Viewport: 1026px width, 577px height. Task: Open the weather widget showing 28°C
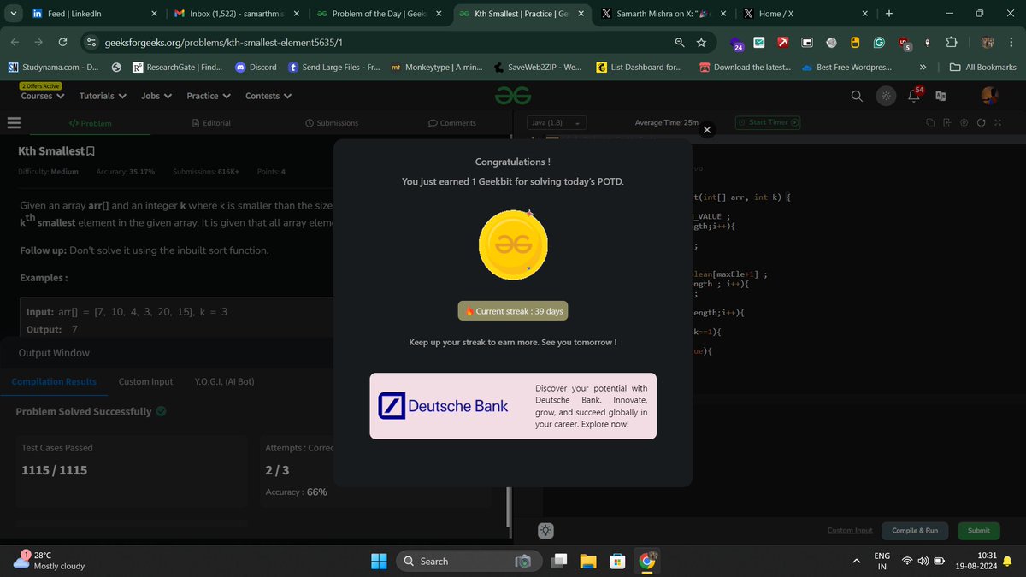tap(50, 561)
